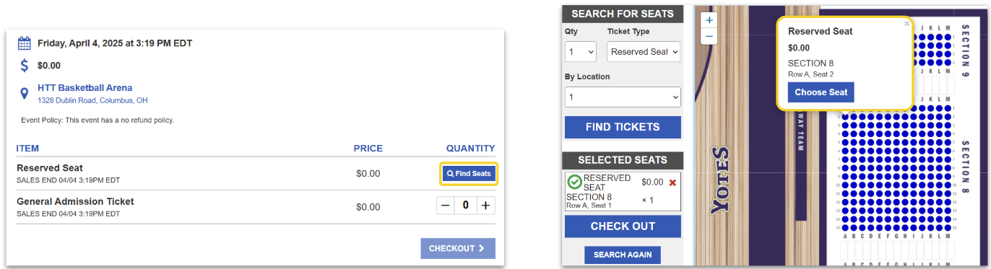Click the calendar icon beside event date

[24, 43]
